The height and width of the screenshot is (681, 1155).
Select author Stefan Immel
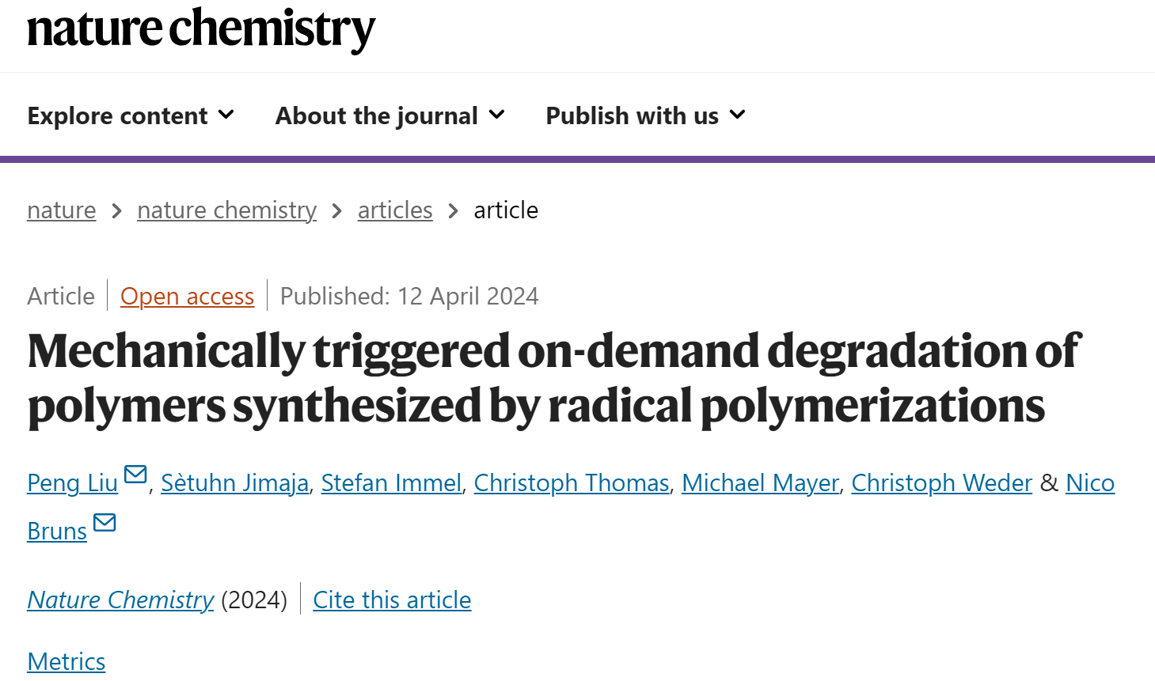391,482
